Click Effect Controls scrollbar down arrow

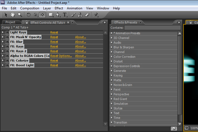point(105,124)
